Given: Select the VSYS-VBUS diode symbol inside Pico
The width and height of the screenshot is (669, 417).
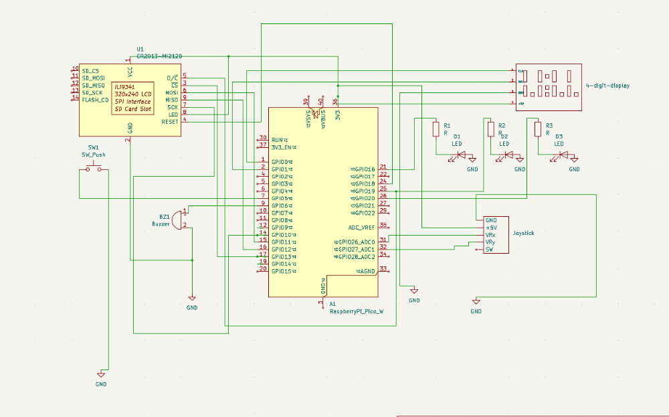Looking at the screenshot, I should pyautogui.click(x=316, y=114).
